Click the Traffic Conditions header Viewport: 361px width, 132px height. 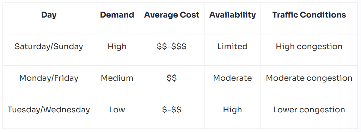tap(309, 15)
